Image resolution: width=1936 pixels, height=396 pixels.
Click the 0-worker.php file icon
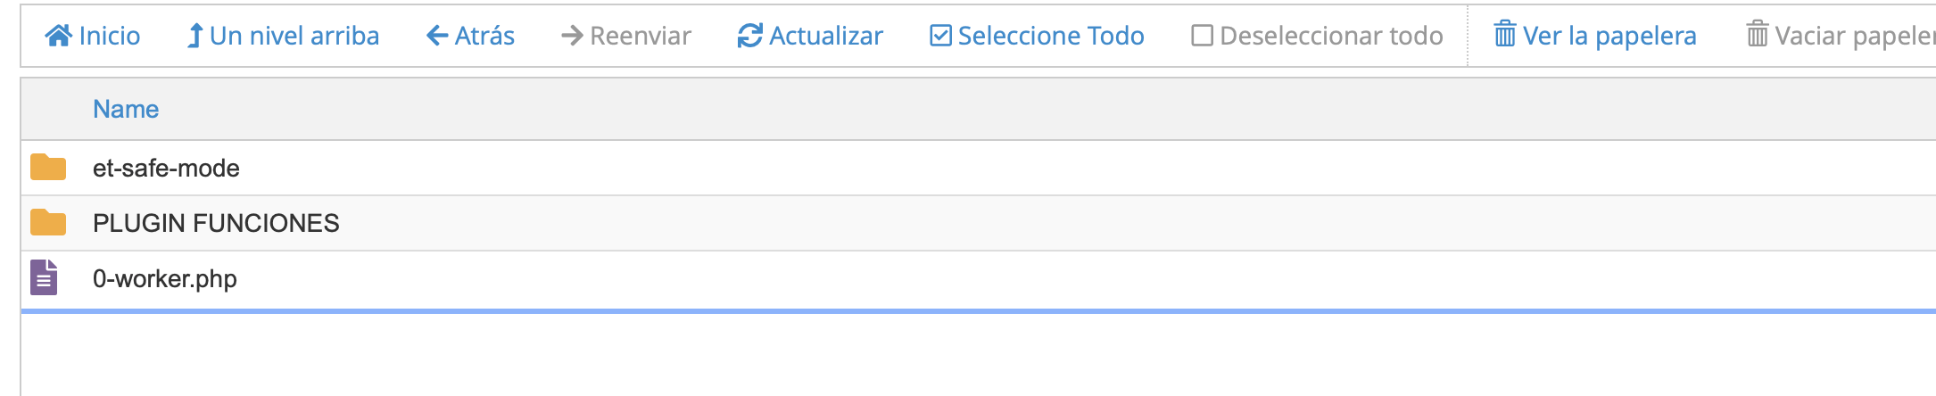pos(44,277)
